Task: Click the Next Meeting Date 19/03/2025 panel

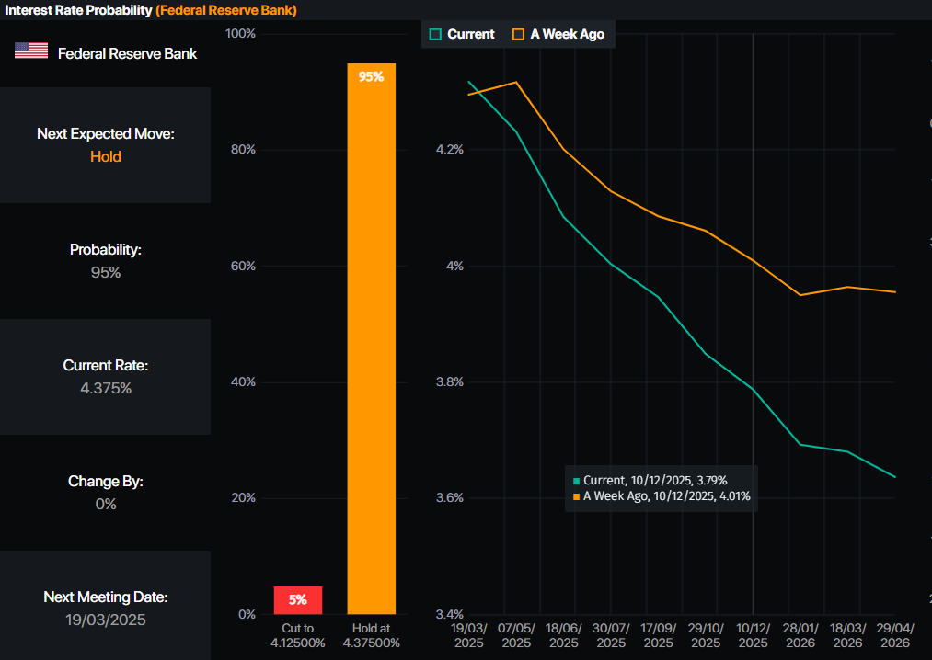Action: pyautogui.click(x=105, y=606)
